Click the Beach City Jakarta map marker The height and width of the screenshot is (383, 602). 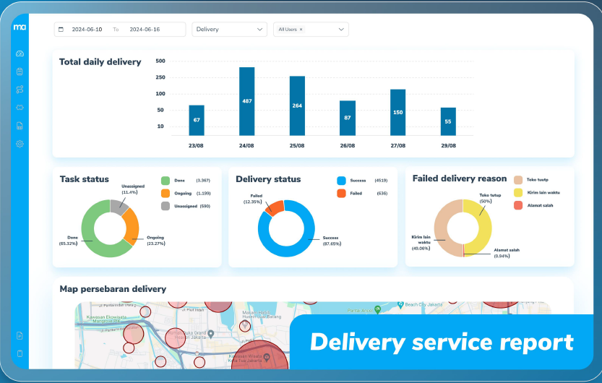coord(401,305)
